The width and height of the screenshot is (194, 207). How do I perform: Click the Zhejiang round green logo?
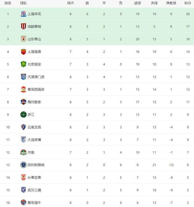click(x=24, y=114)
